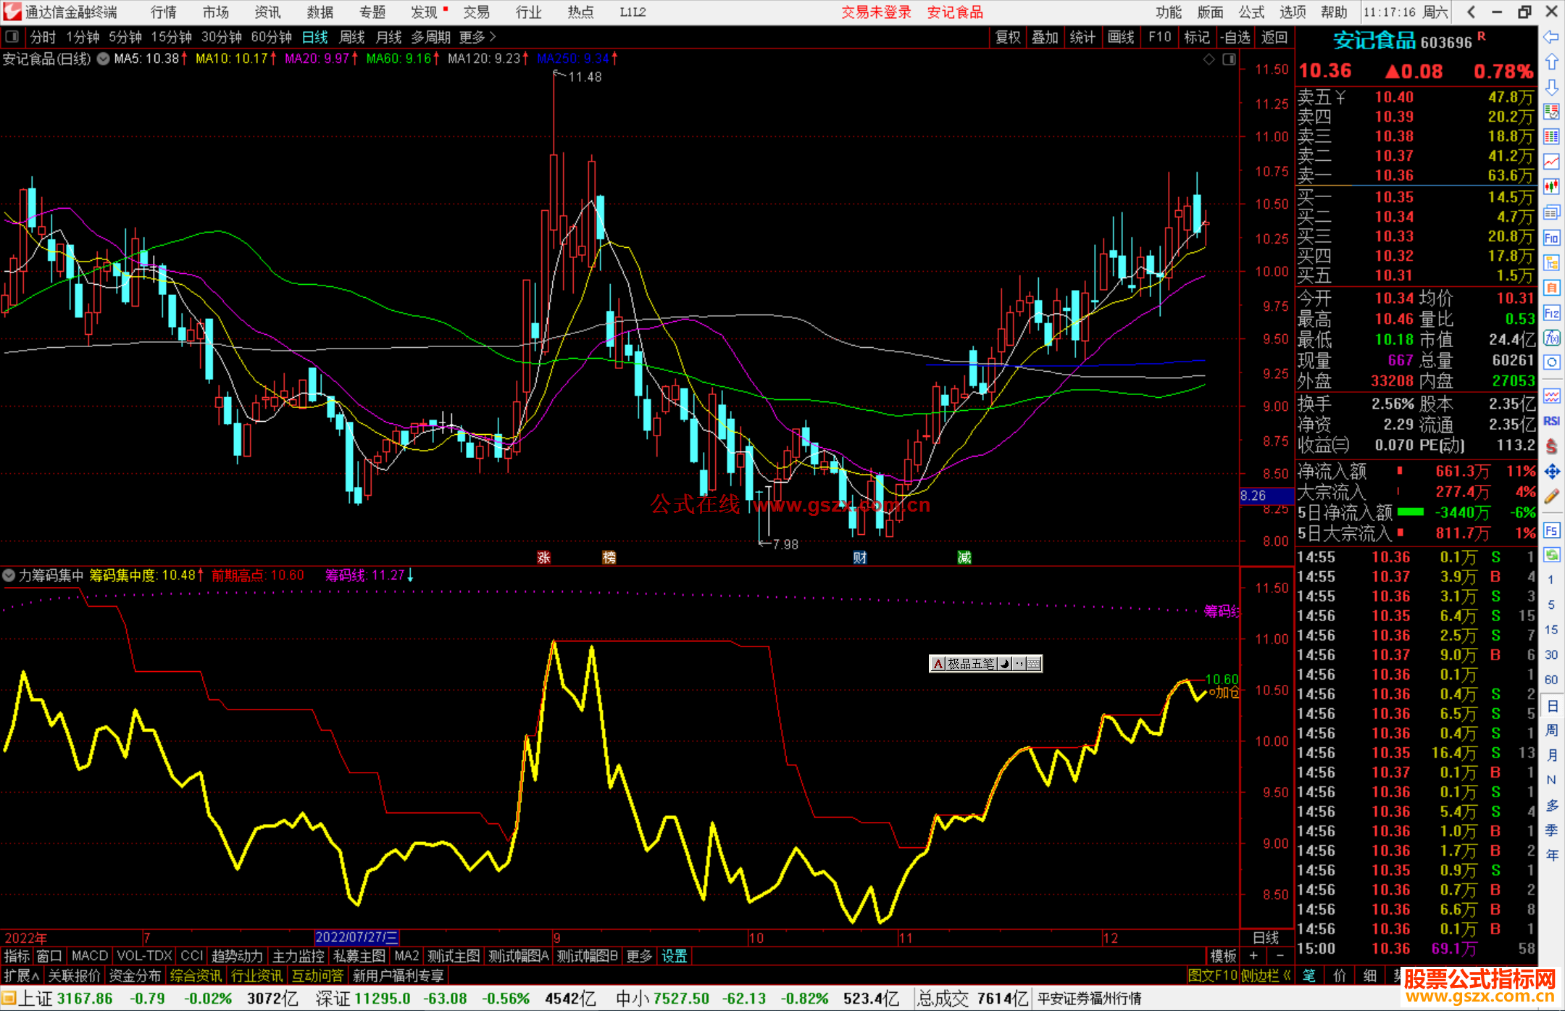Click the four-way move arrows icon
This screenshot has height=1011, width=1565.
1551,472
